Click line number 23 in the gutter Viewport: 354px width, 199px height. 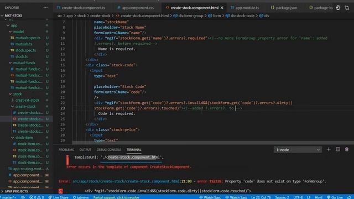63,108
